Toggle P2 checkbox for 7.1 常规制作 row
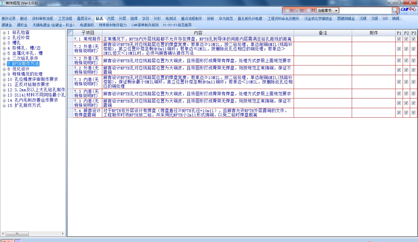This screenshot has height=242, width=418. 406,39
